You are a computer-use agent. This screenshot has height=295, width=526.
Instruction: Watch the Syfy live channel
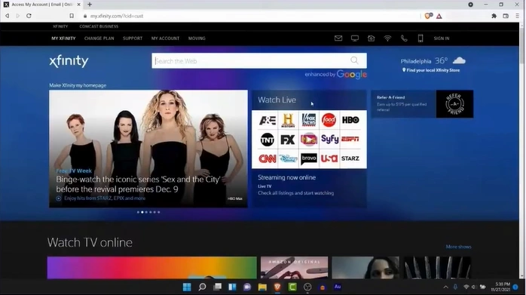pos(329,139)
